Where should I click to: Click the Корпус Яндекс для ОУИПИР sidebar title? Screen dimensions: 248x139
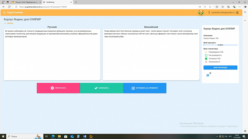[x=219, y=29]
